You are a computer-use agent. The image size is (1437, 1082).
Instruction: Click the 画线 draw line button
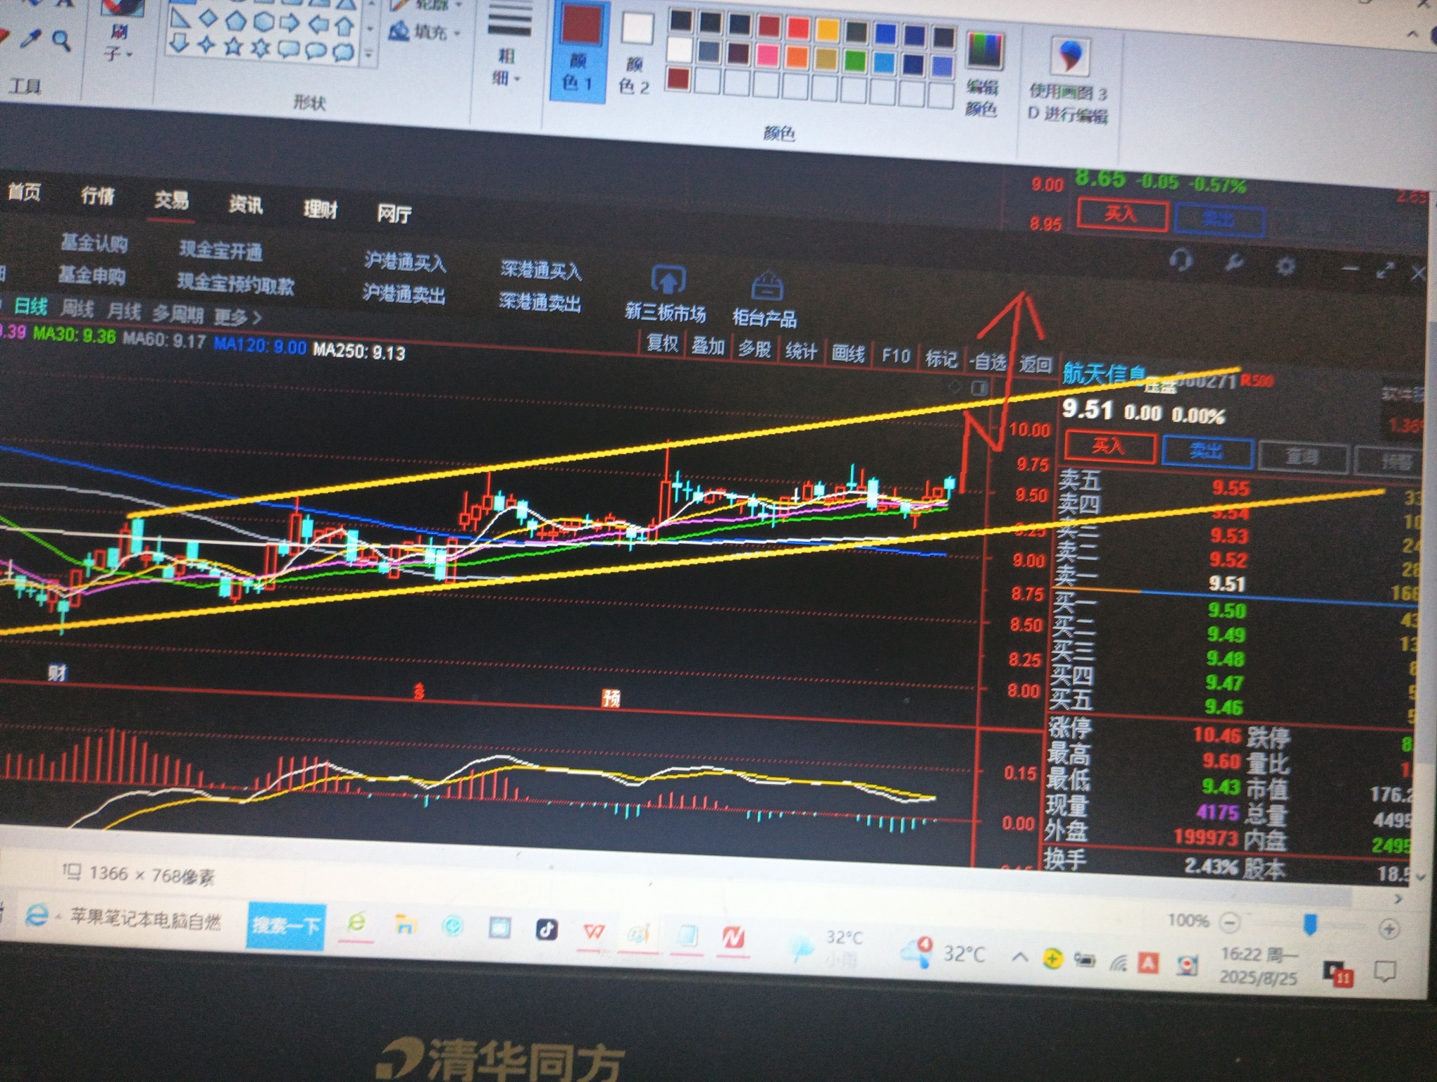tap(848, 353)
